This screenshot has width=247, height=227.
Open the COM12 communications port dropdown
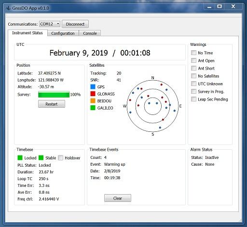coord(50,24)
